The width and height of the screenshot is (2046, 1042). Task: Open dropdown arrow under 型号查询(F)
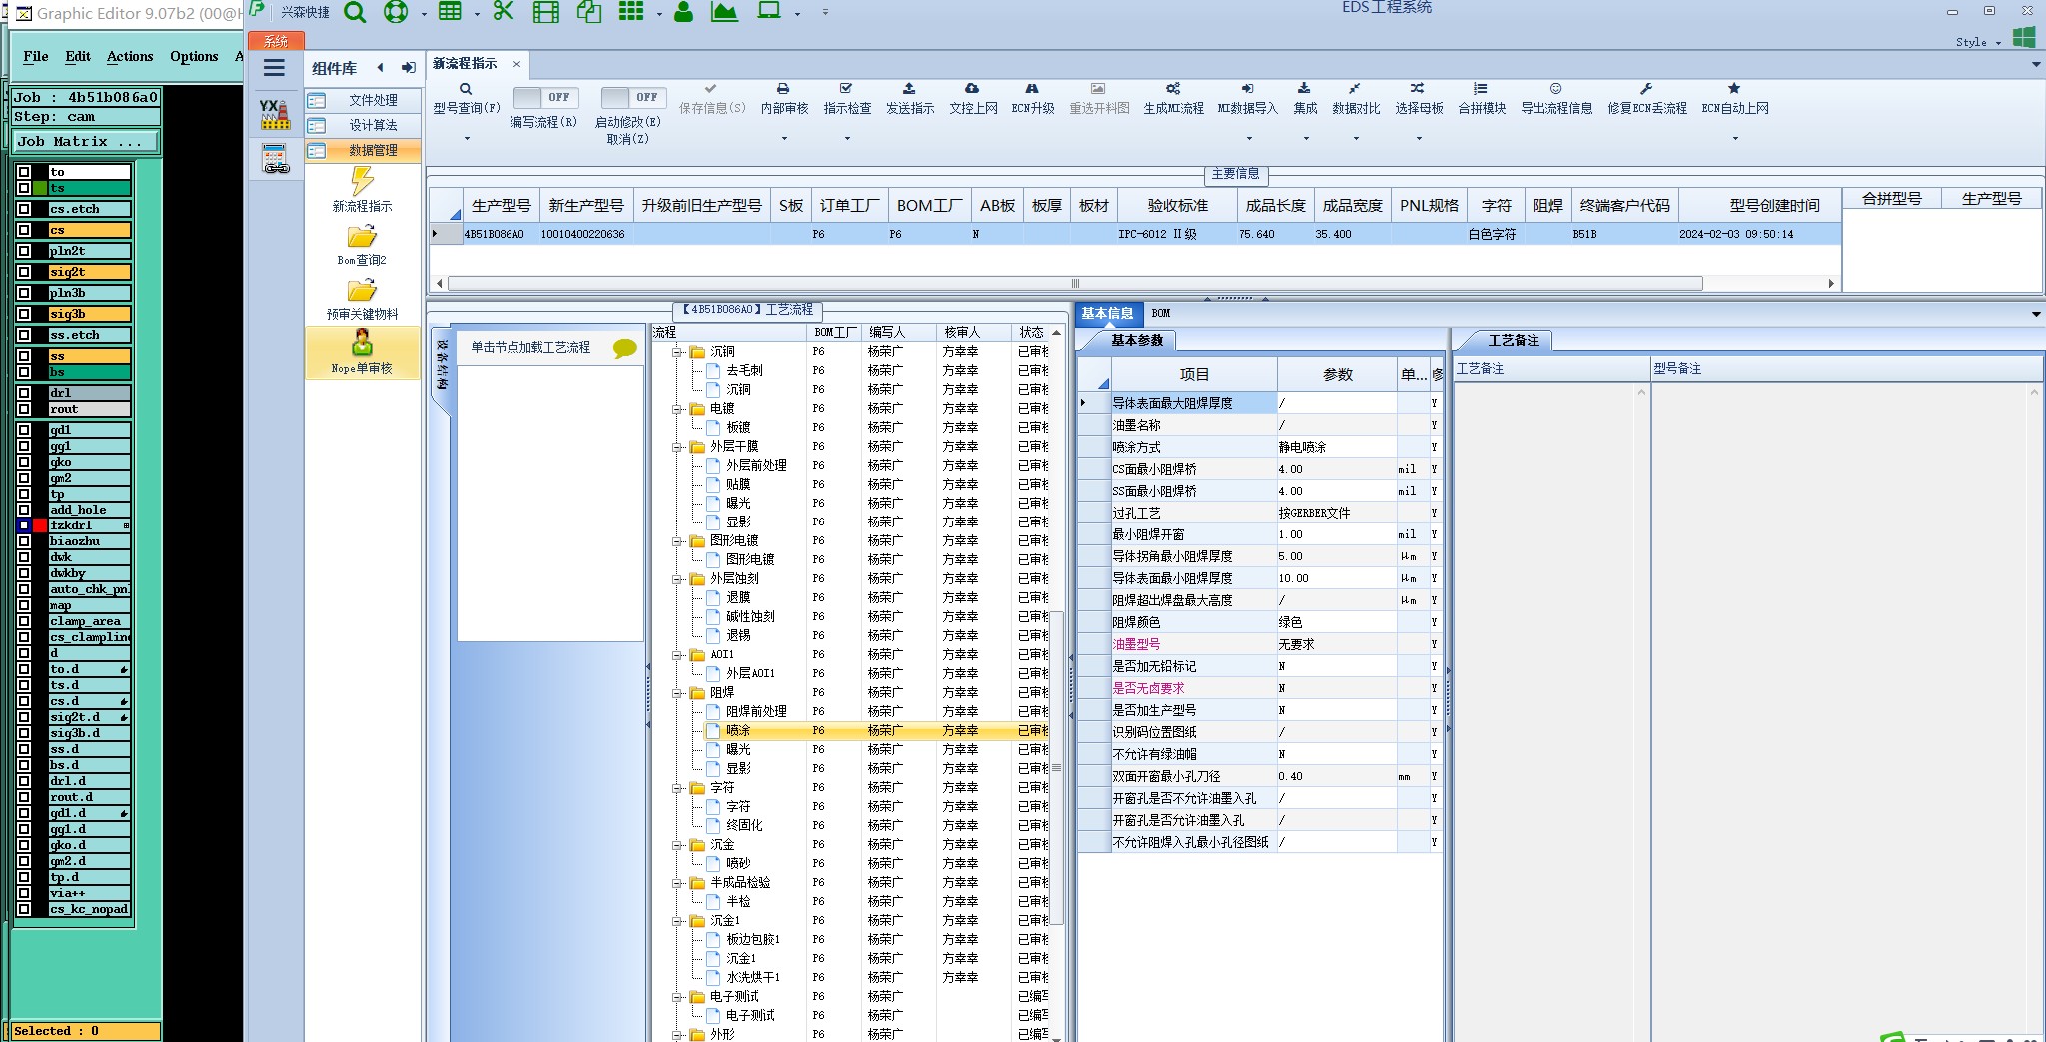coord(466,139)
